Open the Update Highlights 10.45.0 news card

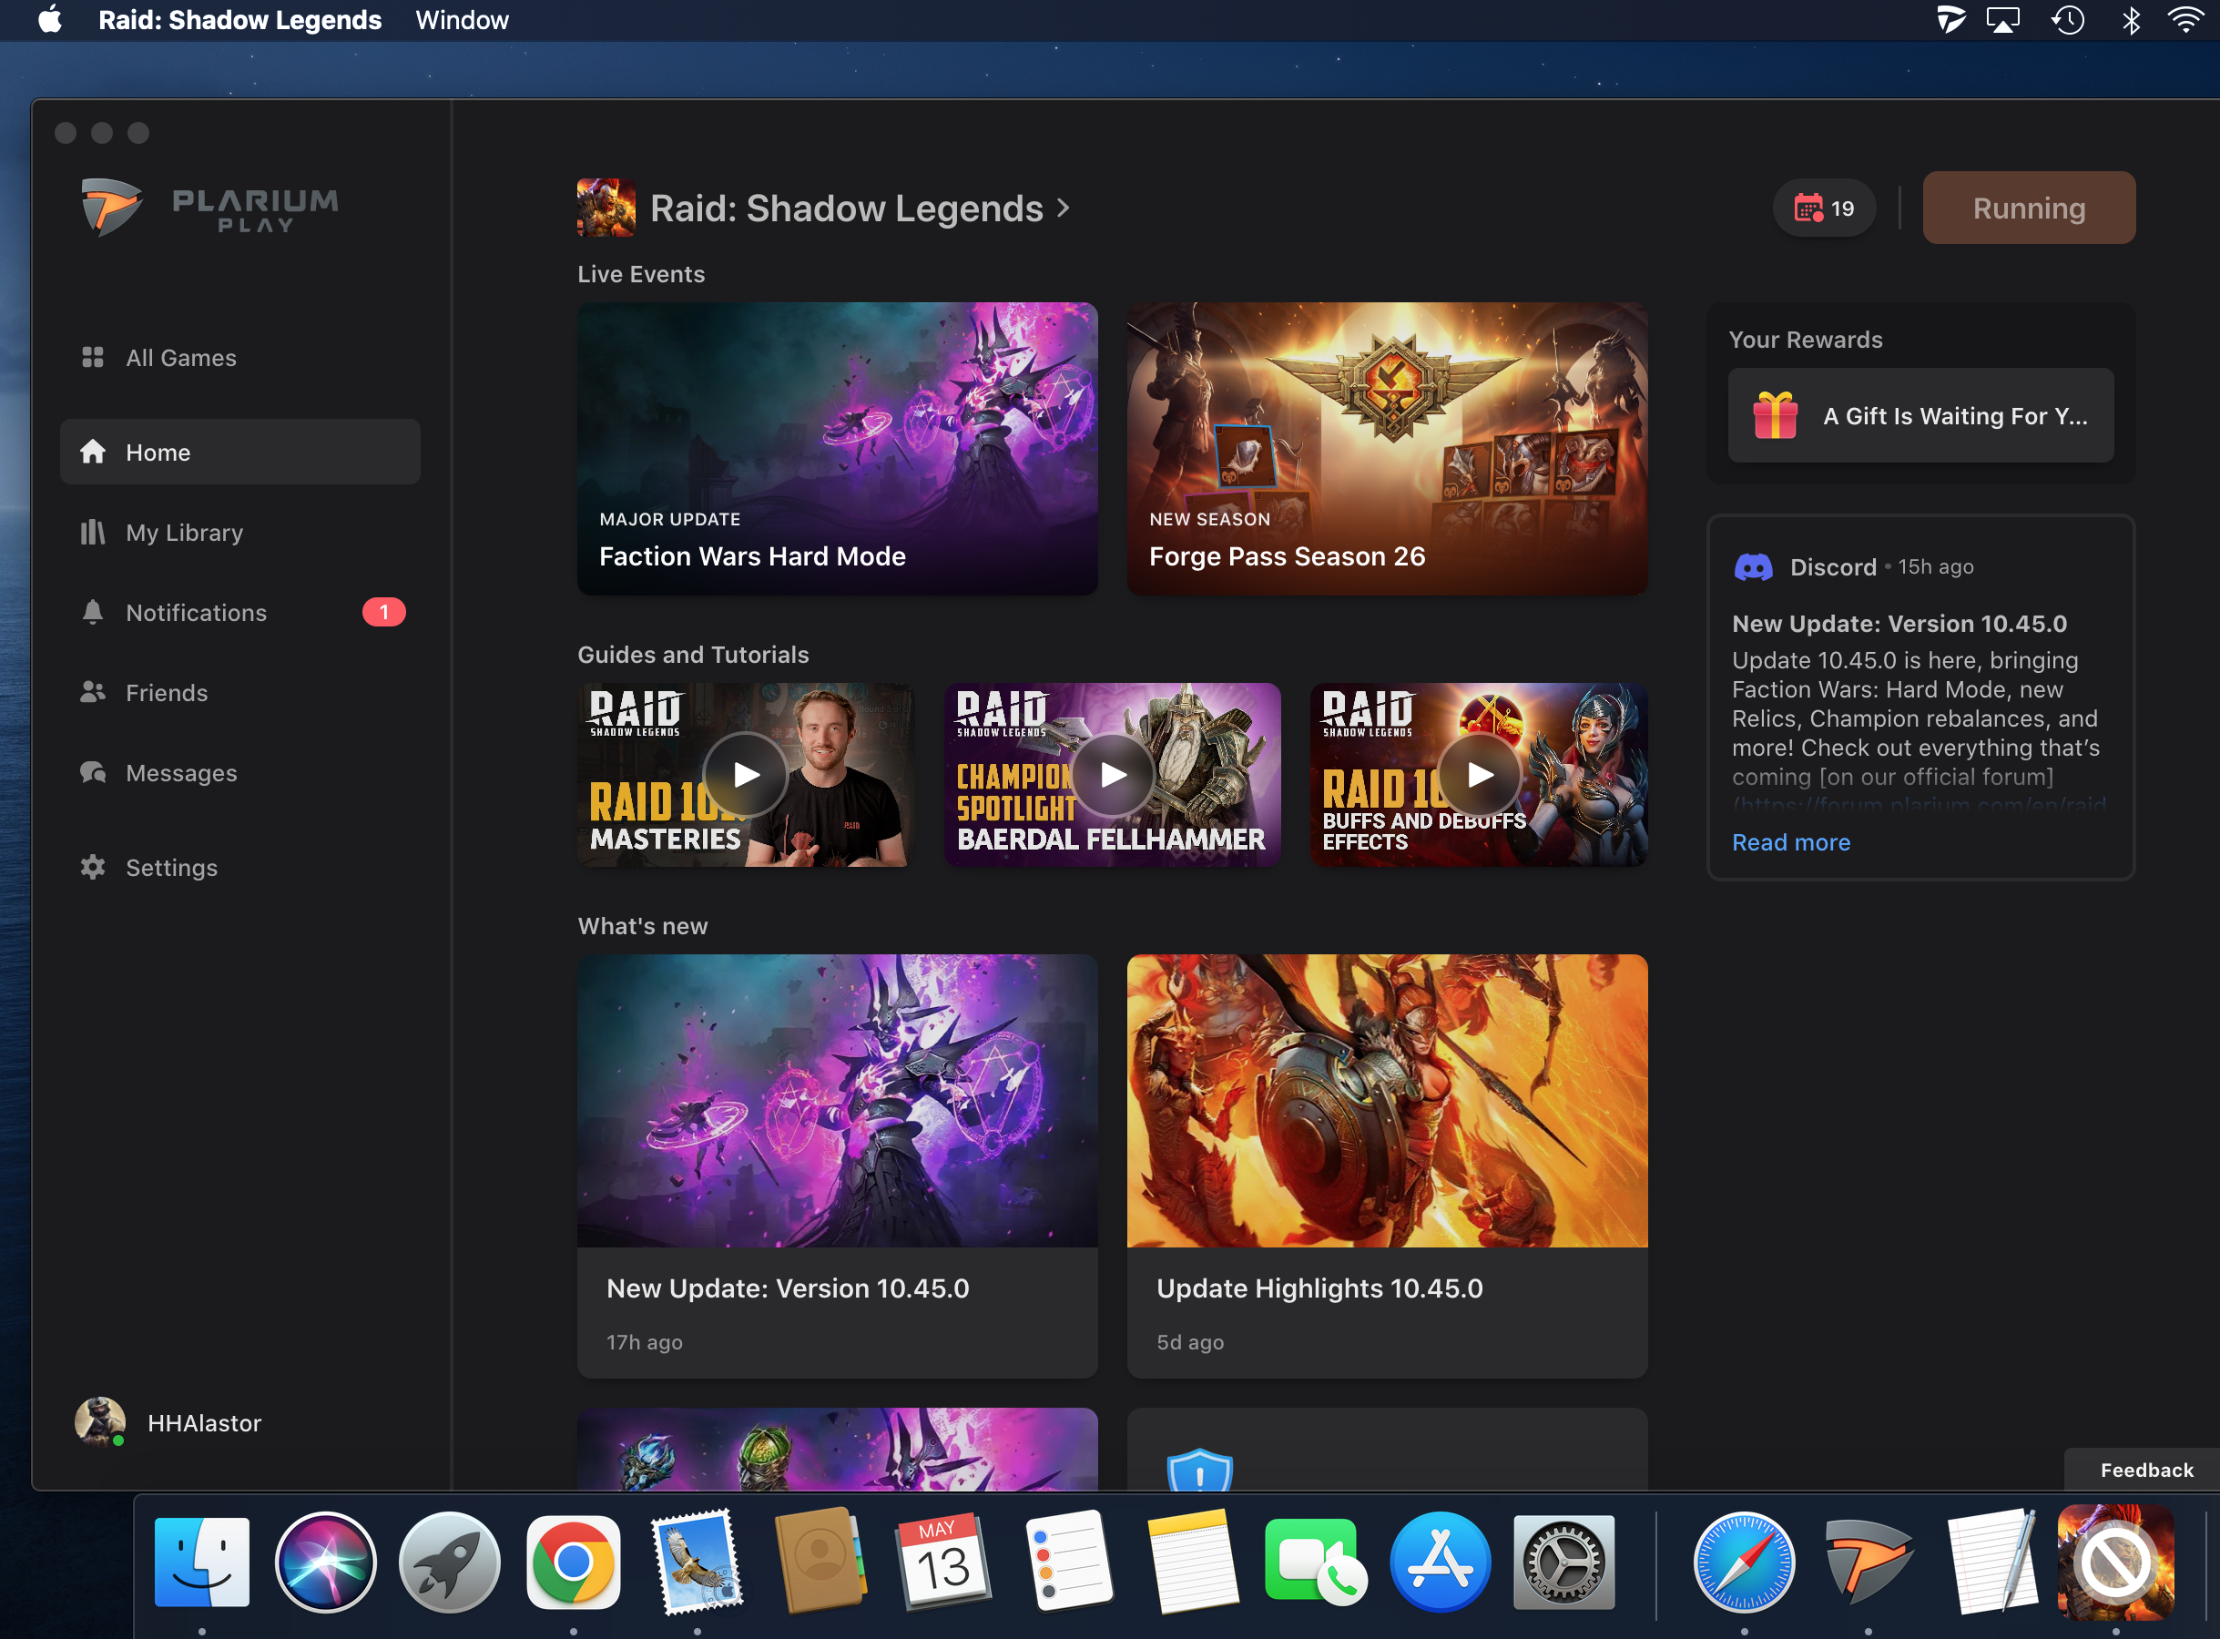tap(1387, 1166)
